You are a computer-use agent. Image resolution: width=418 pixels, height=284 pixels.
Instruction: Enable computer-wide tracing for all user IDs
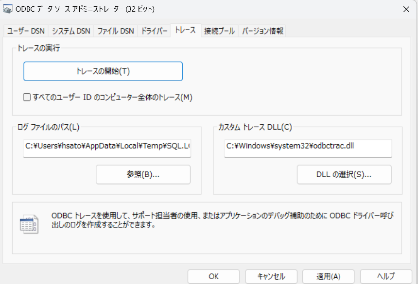tap(27, 97)
